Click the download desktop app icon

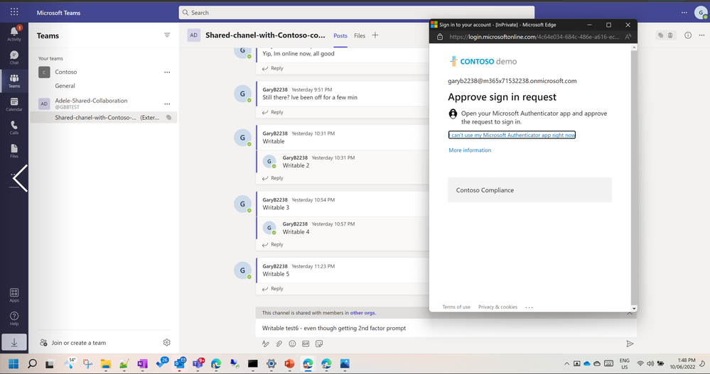click(14, 343)
